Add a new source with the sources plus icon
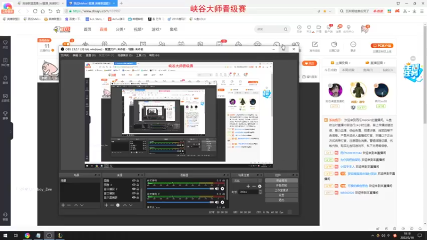427x240 pixels. click(x=106, y=205)
